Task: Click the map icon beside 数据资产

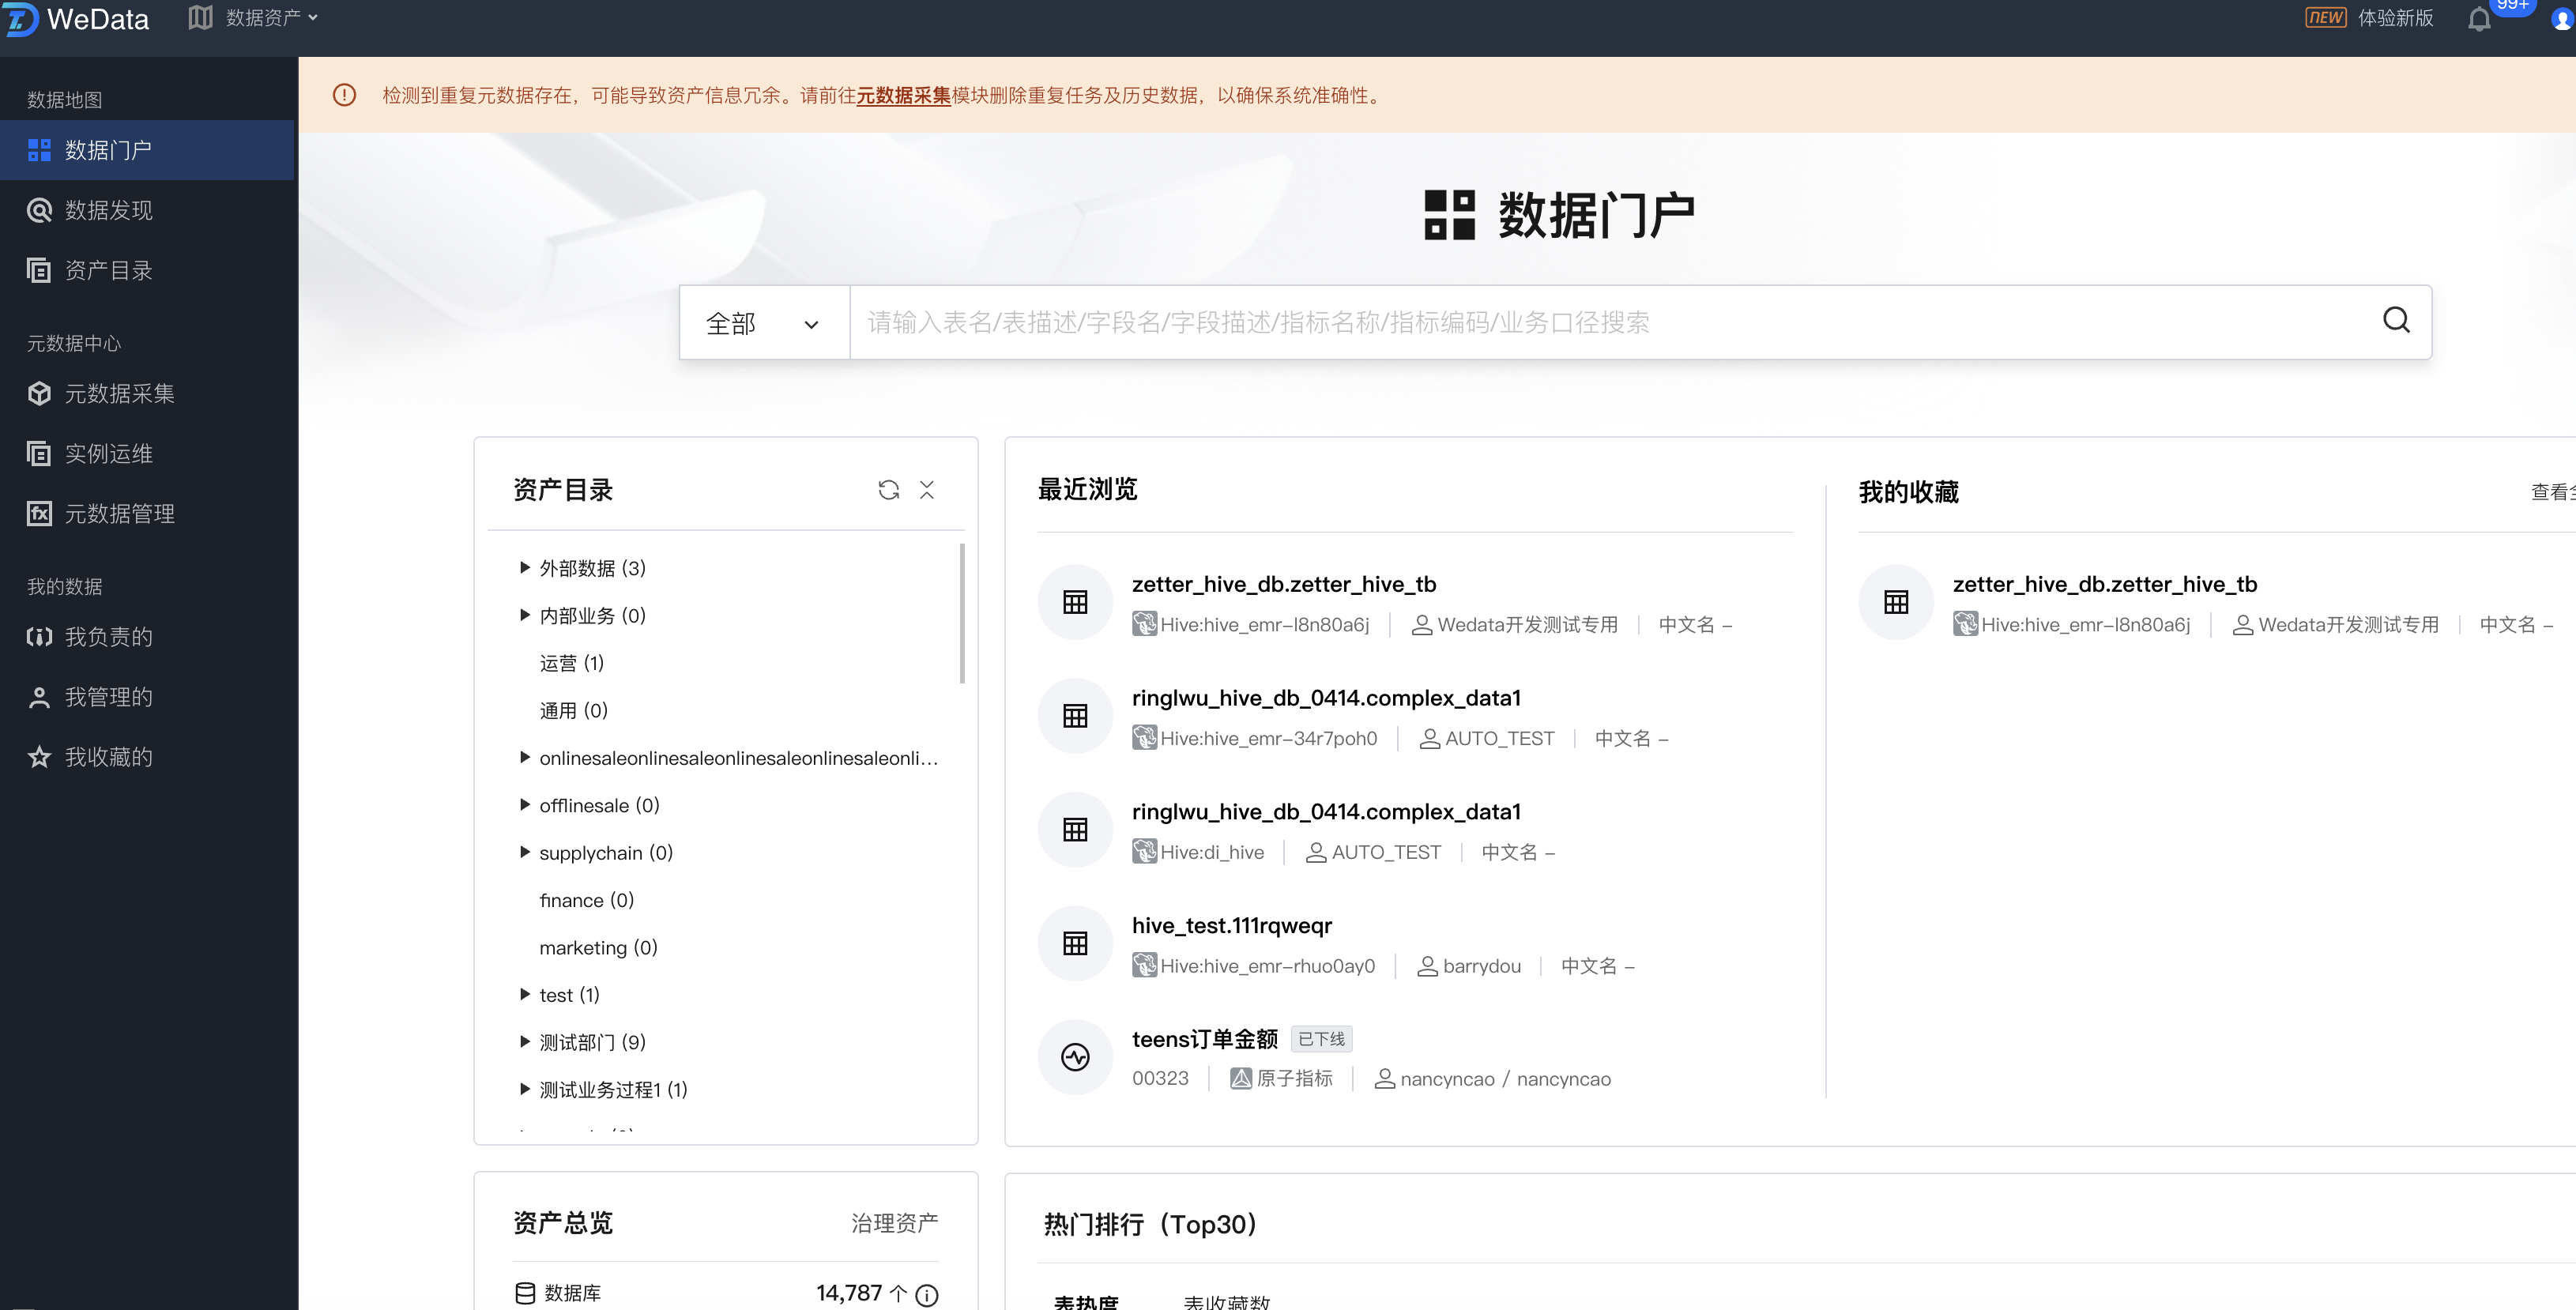Action: click(x=200, y=17)
